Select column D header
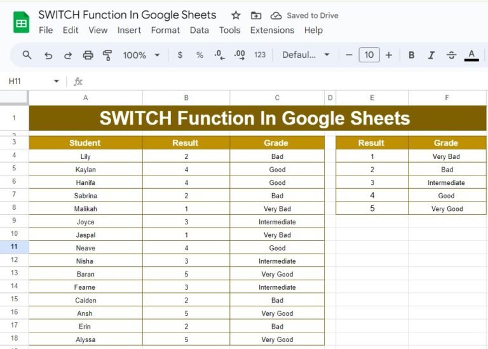The image size is (488, 349). point(330,98)
